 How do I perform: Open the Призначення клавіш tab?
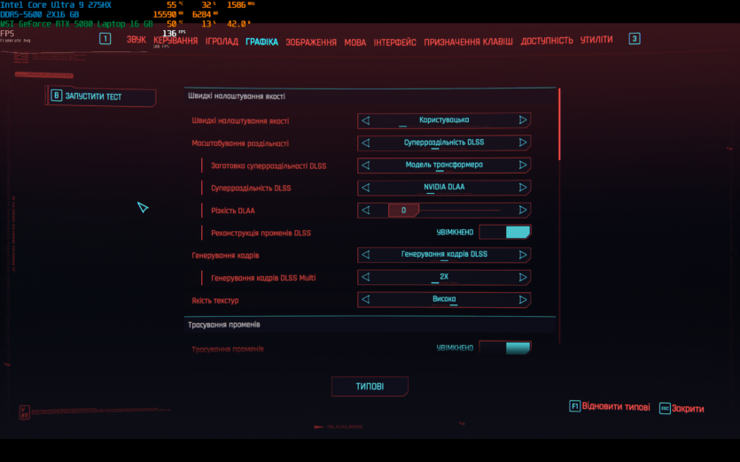(468, 42)
